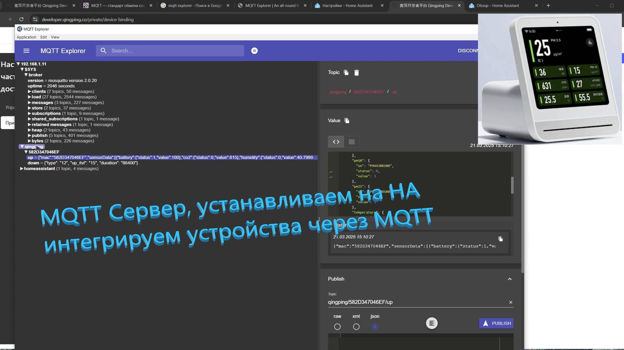Expand the homeassistant topic node
The height and width of the screenshot is (350, 624).
click(x=22, y=169)
